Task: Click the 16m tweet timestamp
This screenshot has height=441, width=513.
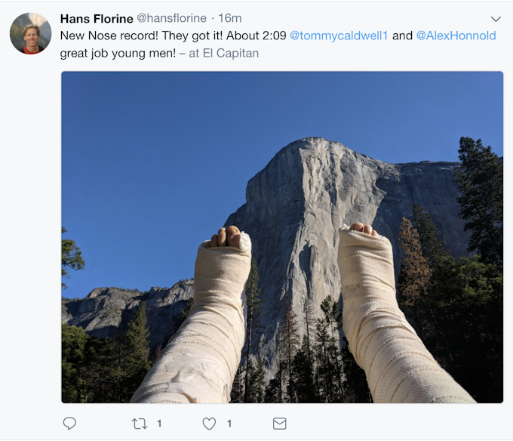Action: point(229,19)
